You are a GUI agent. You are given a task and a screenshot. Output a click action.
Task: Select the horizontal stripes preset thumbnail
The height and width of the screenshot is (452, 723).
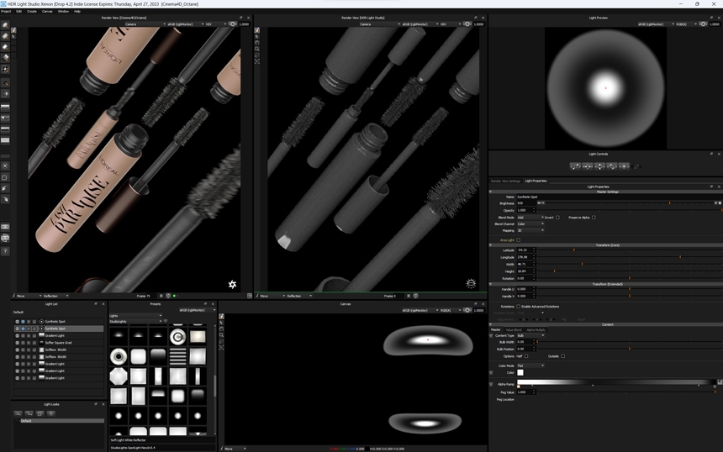pos(177,356)
